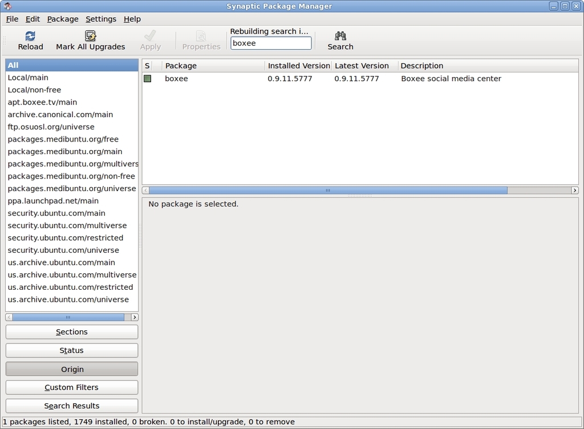Image resolution: width=584 pixels, height=429 pixels.
Task: Click left arrow of package list scrollbar
Action: 145,191
